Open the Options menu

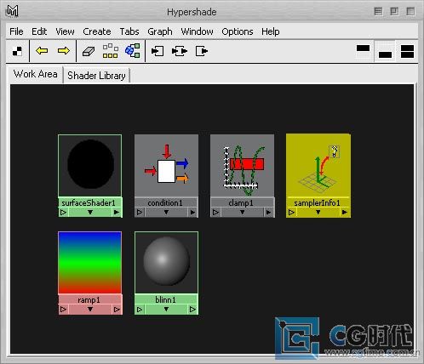tap(238, 31)
